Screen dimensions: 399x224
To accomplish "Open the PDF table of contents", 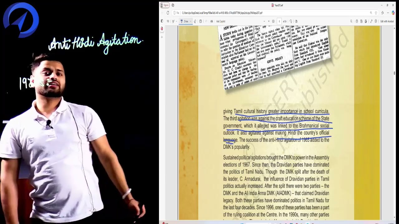I will coord(168,21).
